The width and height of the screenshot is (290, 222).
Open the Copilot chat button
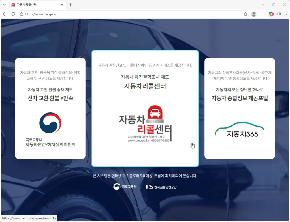275,14
